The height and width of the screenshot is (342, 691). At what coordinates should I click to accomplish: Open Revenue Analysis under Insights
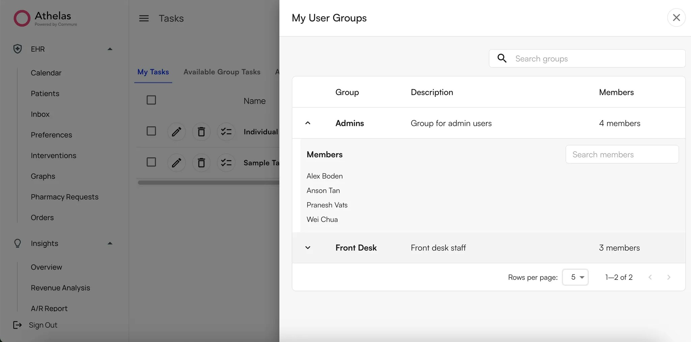[x=60, y=288]
